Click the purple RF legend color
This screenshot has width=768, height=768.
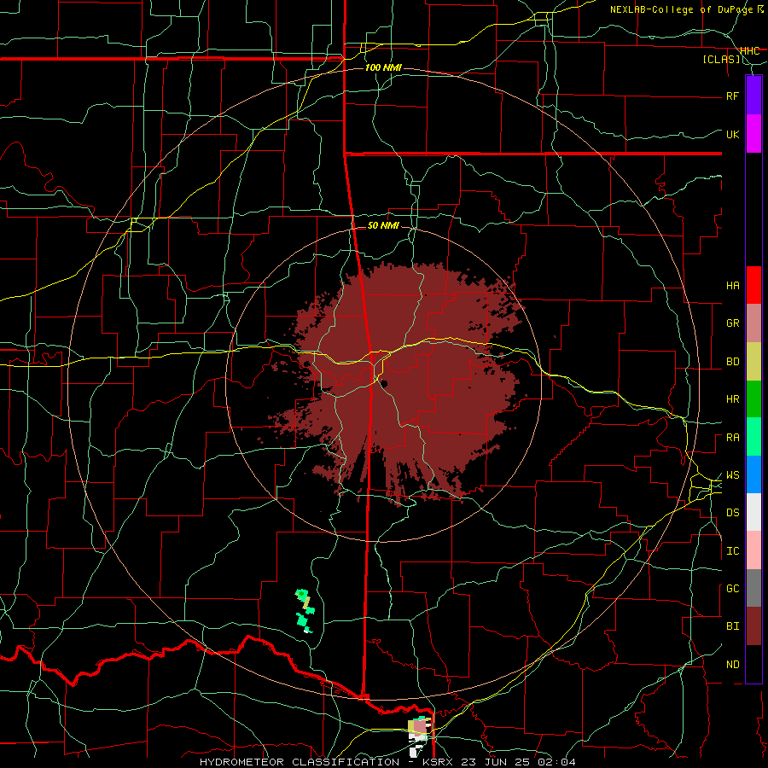753,96
